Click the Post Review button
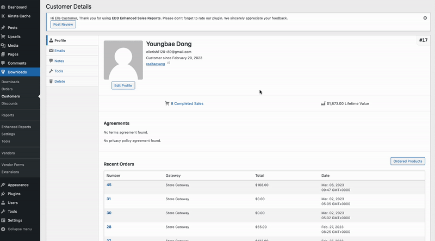Image resolution: width=435 pixels, height=241 pixels. [x=63, y=24]
